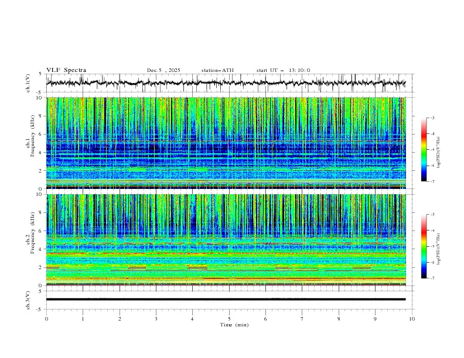This screenshot has height=358, width=464.
Task: Click the ch.1 voltage waveform trace
Action: 226,83
